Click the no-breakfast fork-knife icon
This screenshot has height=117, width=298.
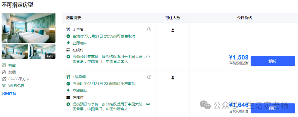point(68,29)
